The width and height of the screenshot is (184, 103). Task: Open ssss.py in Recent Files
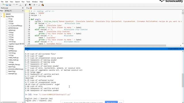(x=11, y=21)
